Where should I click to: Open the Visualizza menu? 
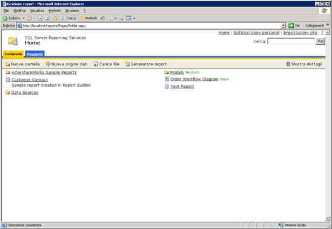click(37, 10)
